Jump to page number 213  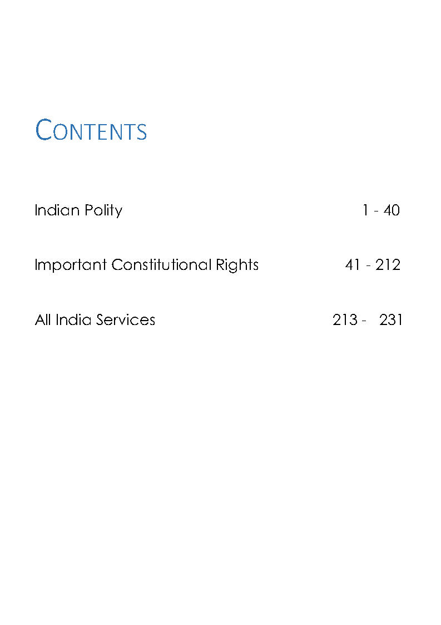click(x=344, y=320)
